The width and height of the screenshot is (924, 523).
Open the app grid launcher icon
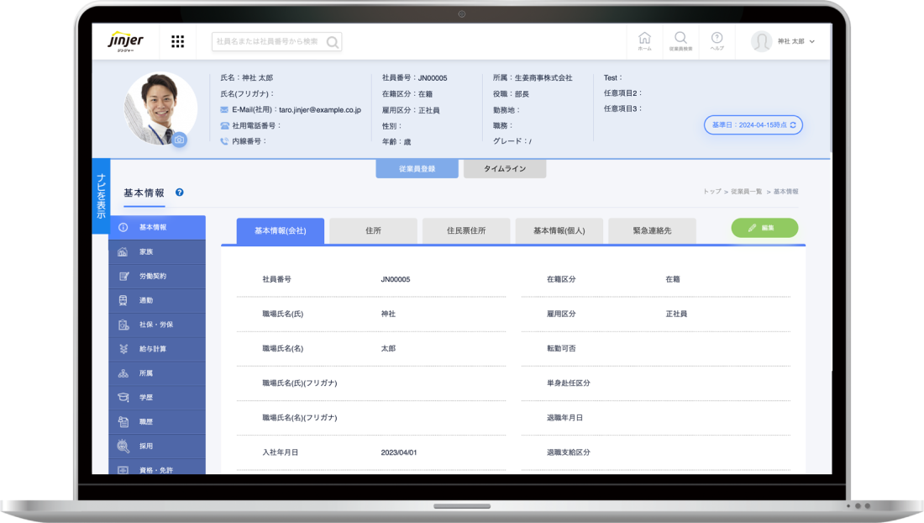[177, 41]
